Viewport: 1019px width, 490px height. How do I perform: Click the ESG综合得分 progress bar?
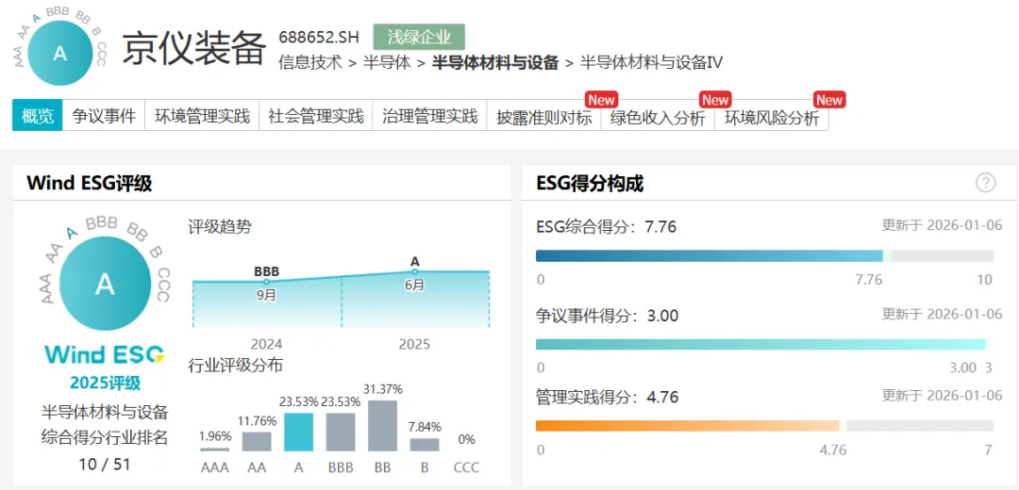[764, 255]
